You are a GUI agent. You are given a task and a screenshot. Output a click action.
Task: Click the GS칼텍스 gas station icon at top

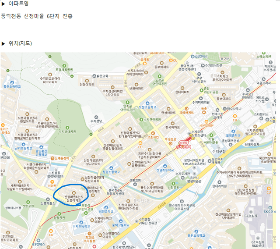click(192, 57)
